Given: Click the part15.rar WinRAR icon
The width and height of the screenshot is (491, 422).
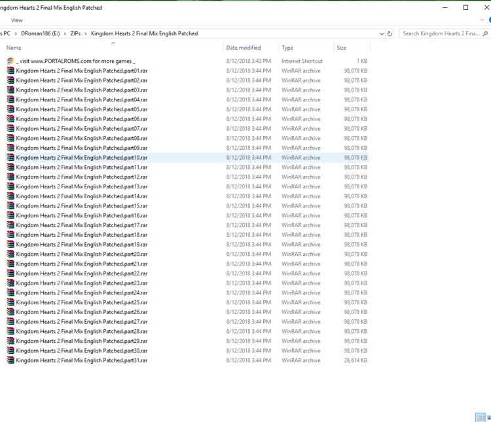Looking at the screenshot, I should pyautogui.click(x=10, y=206).
